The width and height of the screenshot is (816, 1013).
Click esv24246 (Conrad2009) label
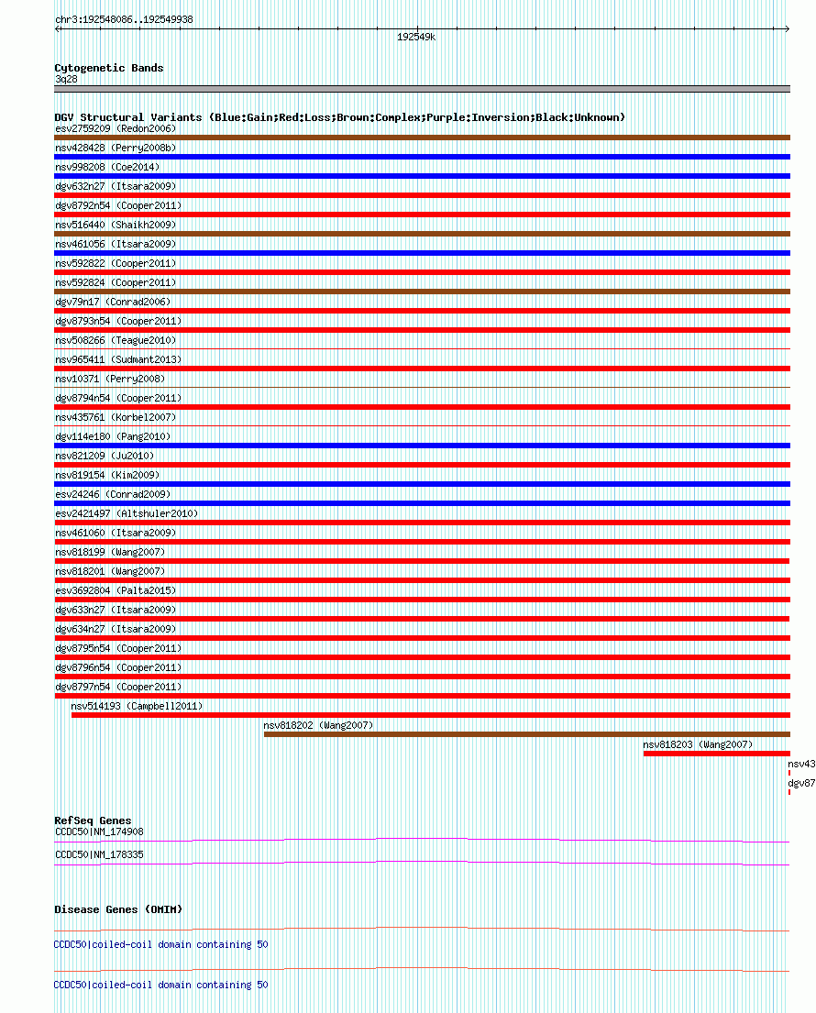(x=113, y=494)
